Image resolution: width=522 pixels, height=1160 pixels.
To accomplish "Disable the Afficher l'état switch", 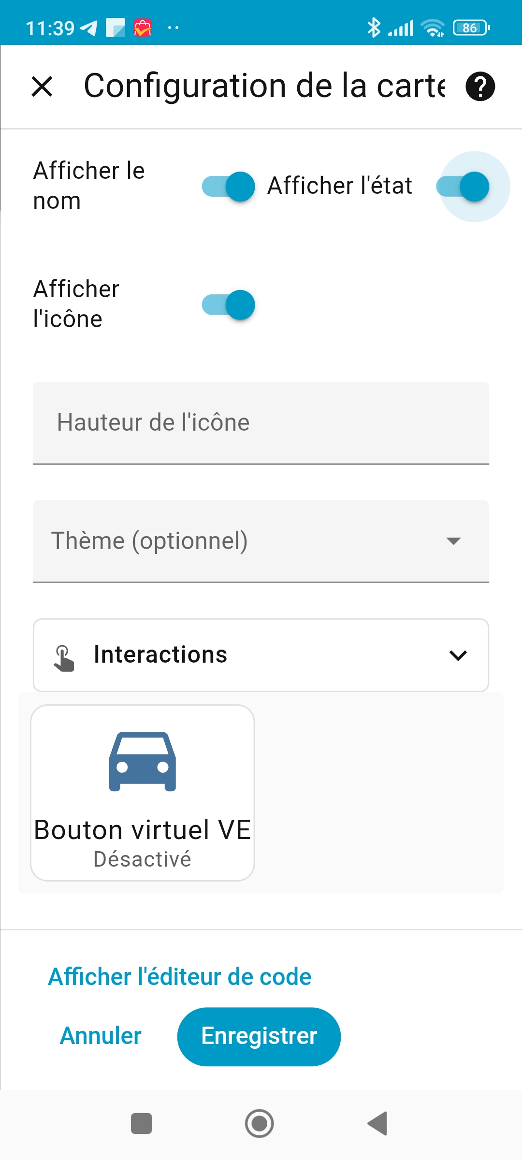I will point(463,187).
